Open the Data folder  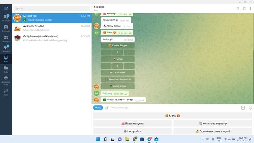[x=6, y=69]
